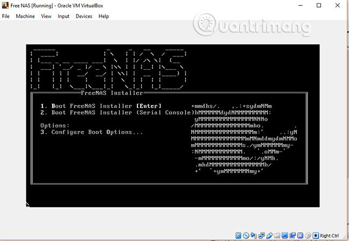Open the Input menu
This screenshot has height=241, width=349.
point(63,16)
